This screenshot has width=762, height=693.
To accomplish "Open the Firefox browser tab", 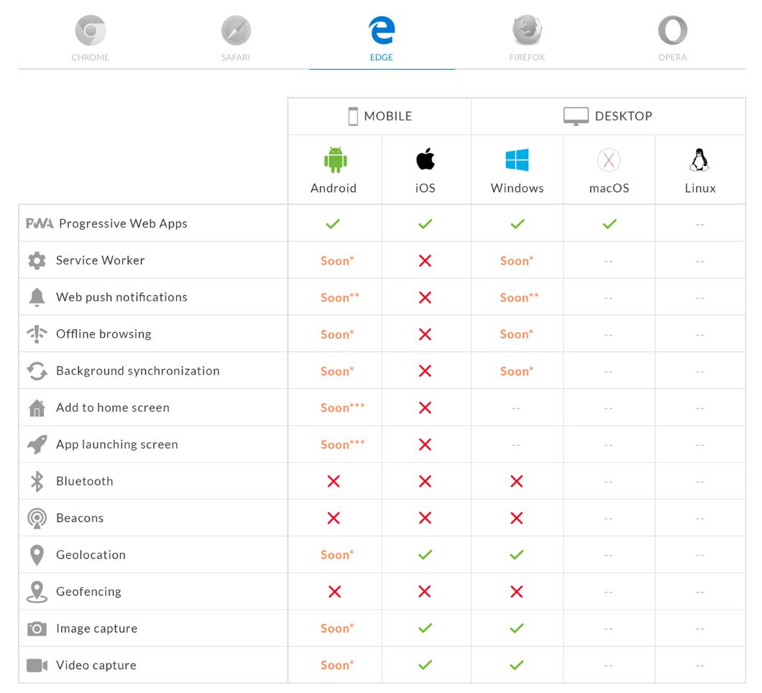I will 527,39.
